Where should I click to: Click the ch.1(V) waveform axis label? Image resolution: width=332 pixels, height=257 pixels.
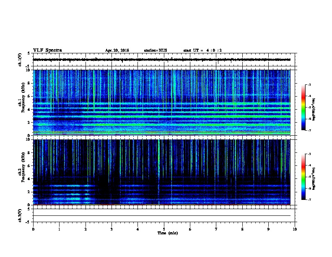[20, 60]
